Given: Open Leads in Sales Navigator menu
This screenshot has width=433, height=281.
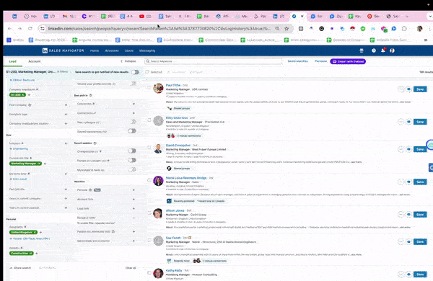Looking at the screenshot, I should click(x=129, y=50).
